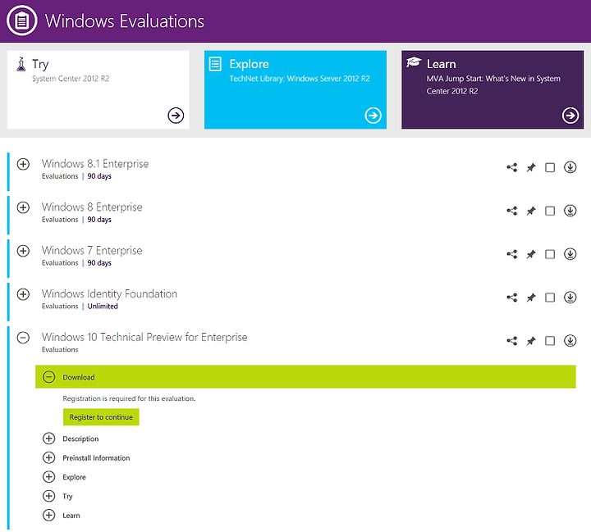591x532 pixels.
Task: Open the Try tile arrow button
Action: 176,116
